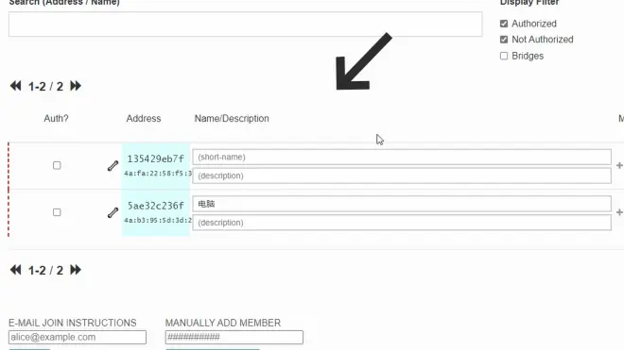
Task: Go to previous page using bottom pager arrows
Action: pyautogui.click(x=15, y=270)
